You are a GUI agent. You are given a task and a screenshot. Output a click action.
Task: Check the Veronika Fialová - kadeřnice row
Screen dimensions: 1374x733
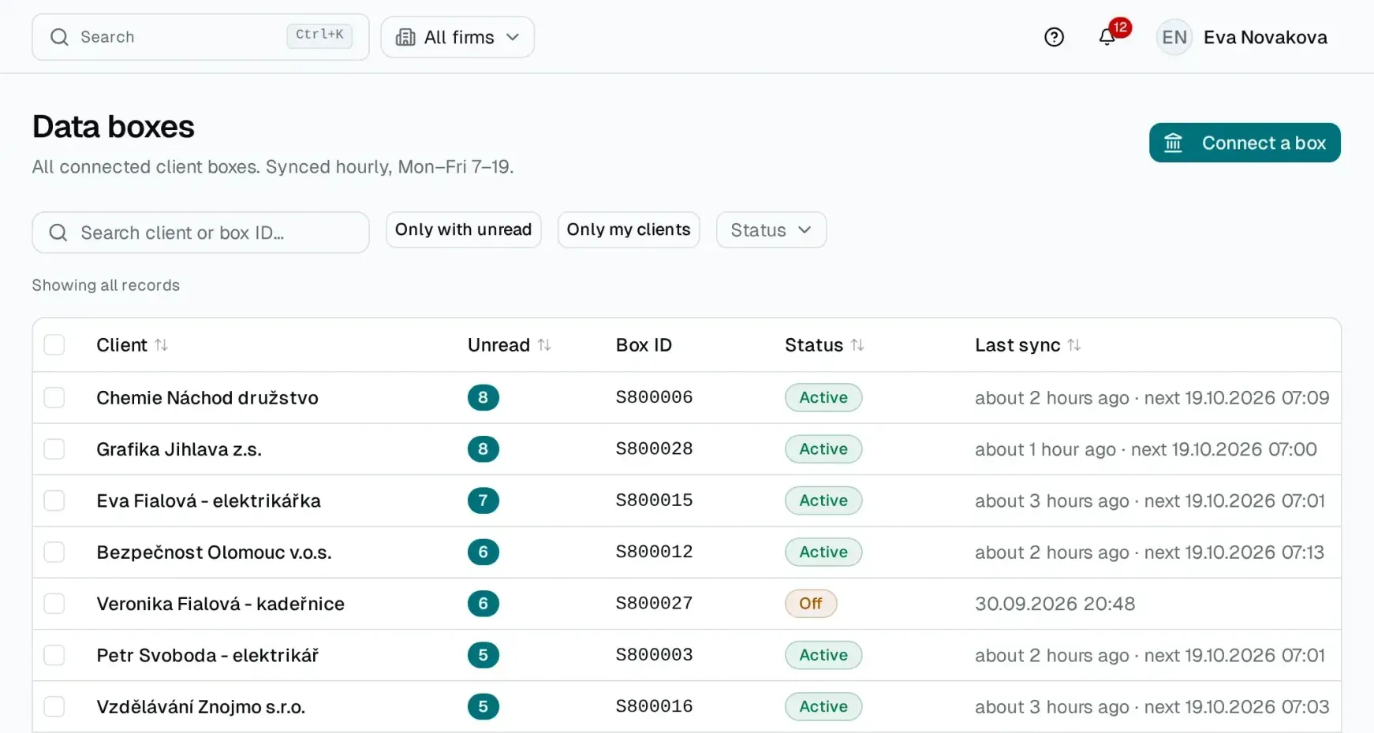(54, 604)
